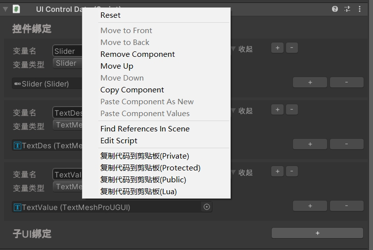Choose Edit Script from the menu

[x=156, y=141]
